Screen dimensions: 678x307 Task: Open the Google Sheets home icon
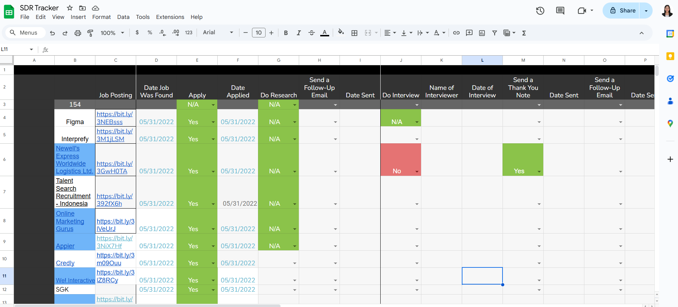(9, 12)
